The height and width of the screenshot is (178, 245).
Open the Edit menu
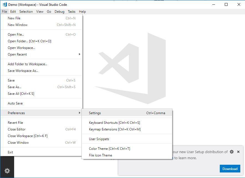tap(13, 12)
